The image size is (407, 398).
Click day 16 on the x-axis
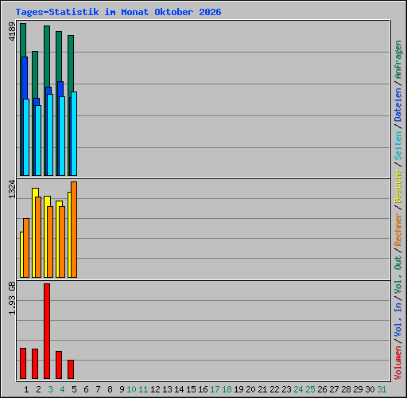click(x=203, y=389)
